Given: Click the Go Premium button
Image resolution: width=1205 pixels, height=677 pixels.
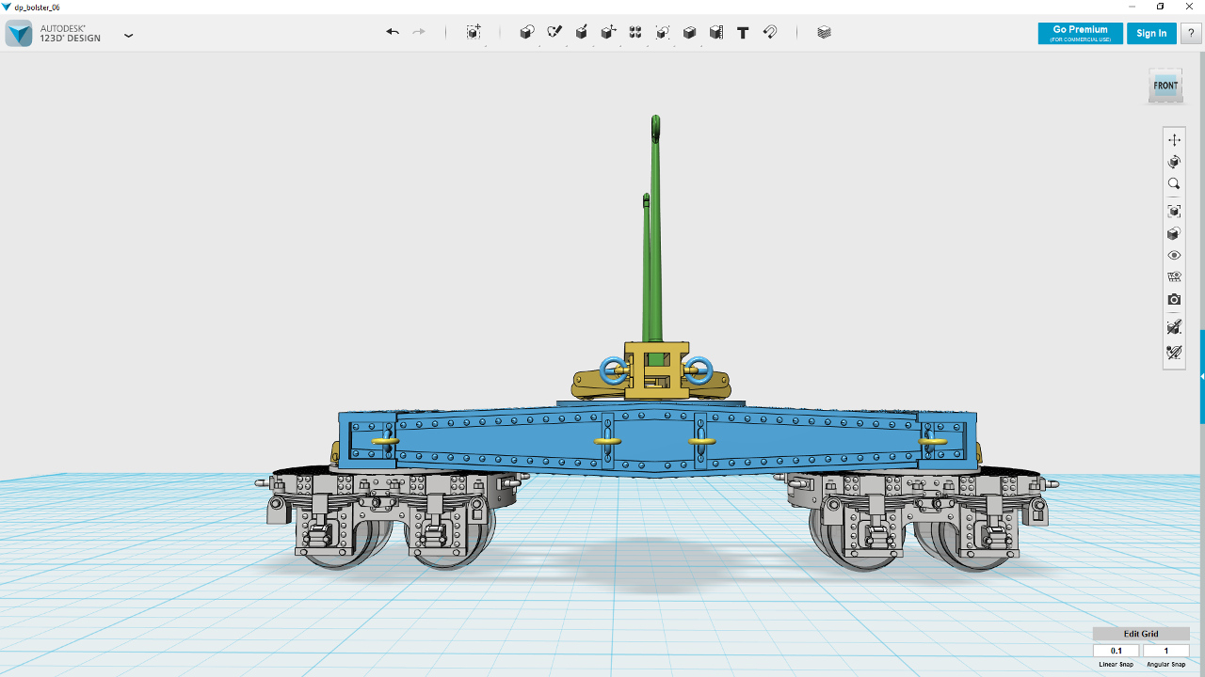Looking at the screenshot, I should click(x=1081, y=33).
